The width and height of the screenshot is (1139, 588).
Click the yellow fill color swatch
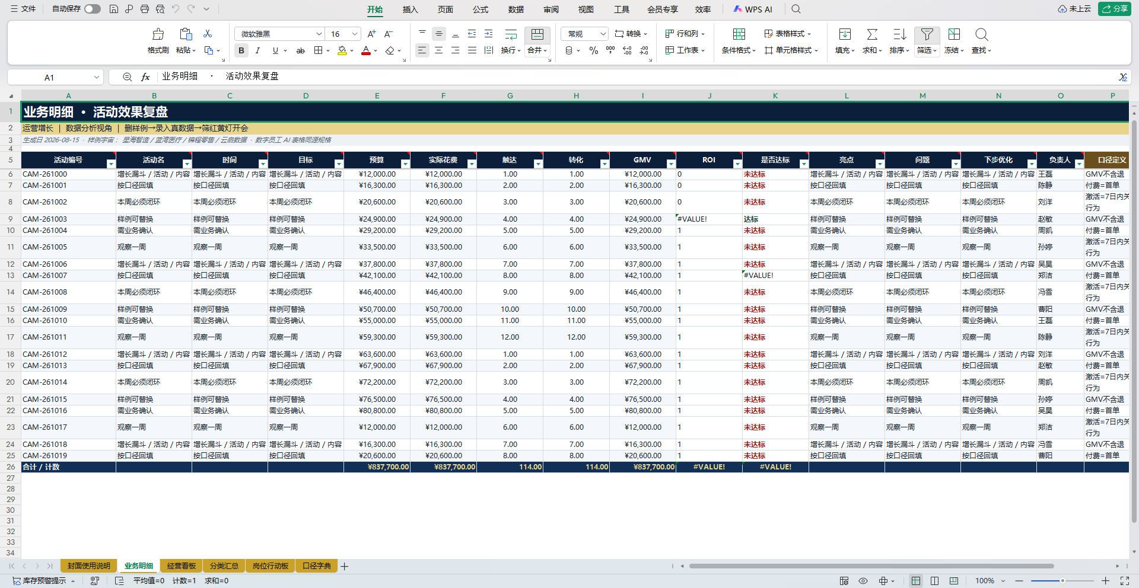[342, 51]
